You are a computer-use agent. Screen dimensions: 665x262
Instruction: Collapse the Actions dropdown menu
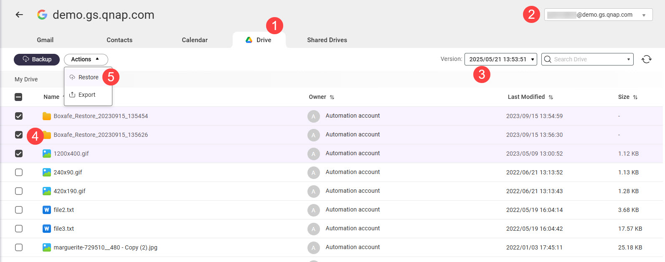[86, 59]
